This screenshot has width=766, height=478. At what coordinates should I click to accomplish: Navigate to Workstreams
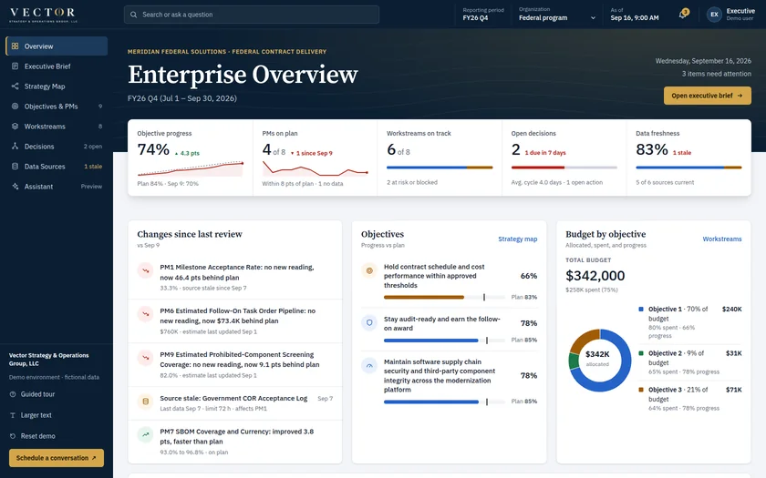click(57, 126)
